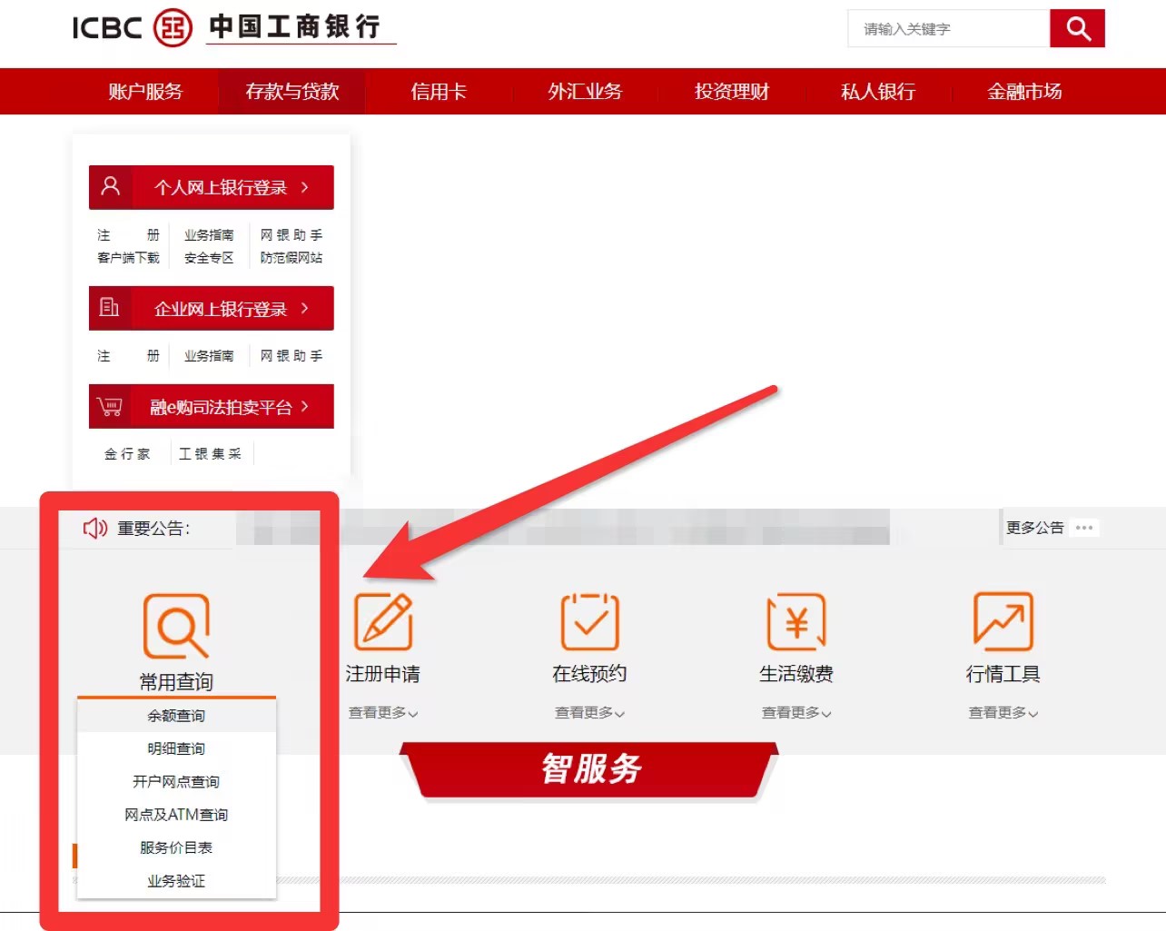
Task: Focus the keyword search input field
Action: [x=948, y=28]
